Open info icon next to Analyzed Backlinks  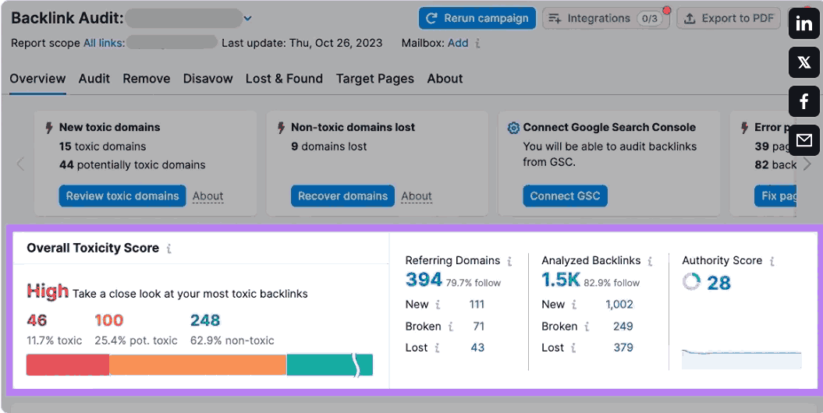coord(650,261)
